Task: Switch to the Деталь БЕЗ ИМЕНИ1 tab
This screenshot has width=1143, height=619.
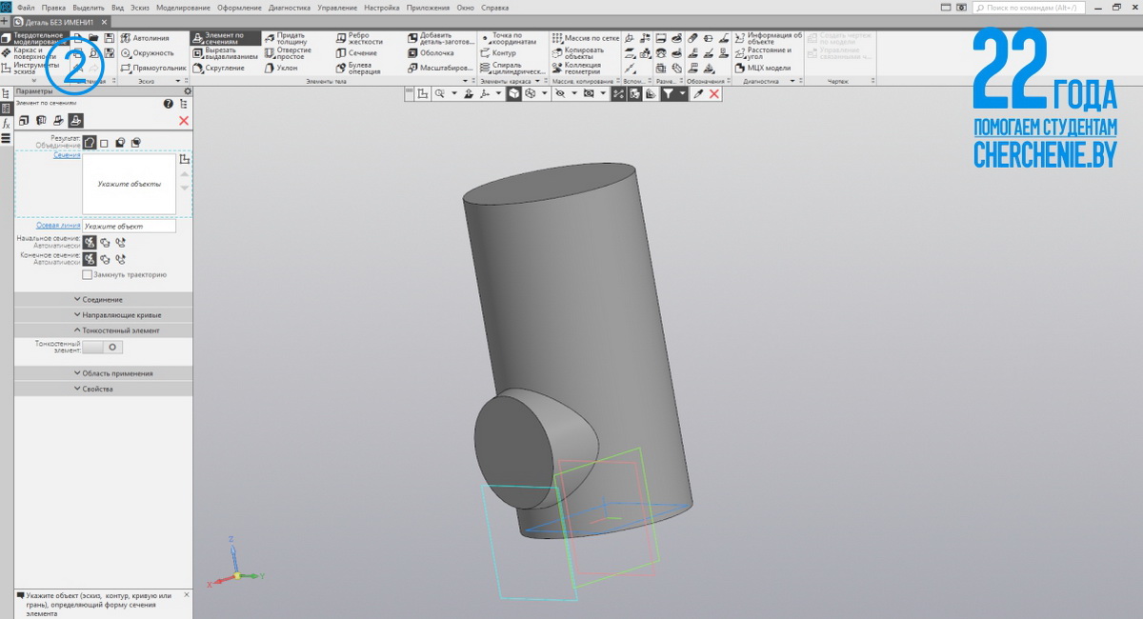Action: click(x=59, y=22)
